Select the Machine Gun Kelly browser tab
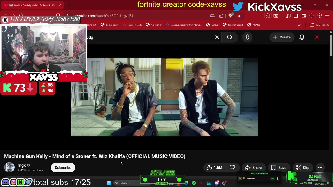 (33, 5)
